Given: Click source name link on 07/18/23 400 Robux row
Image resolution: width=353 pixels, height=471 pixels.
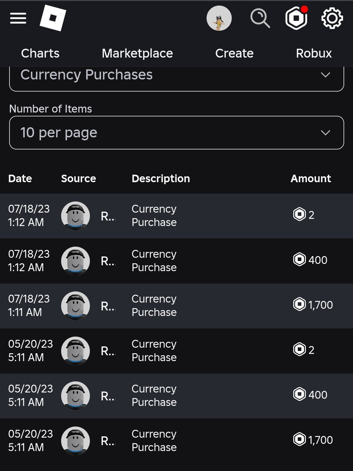Looking at the screenshot, I should [x=108, y=261].
